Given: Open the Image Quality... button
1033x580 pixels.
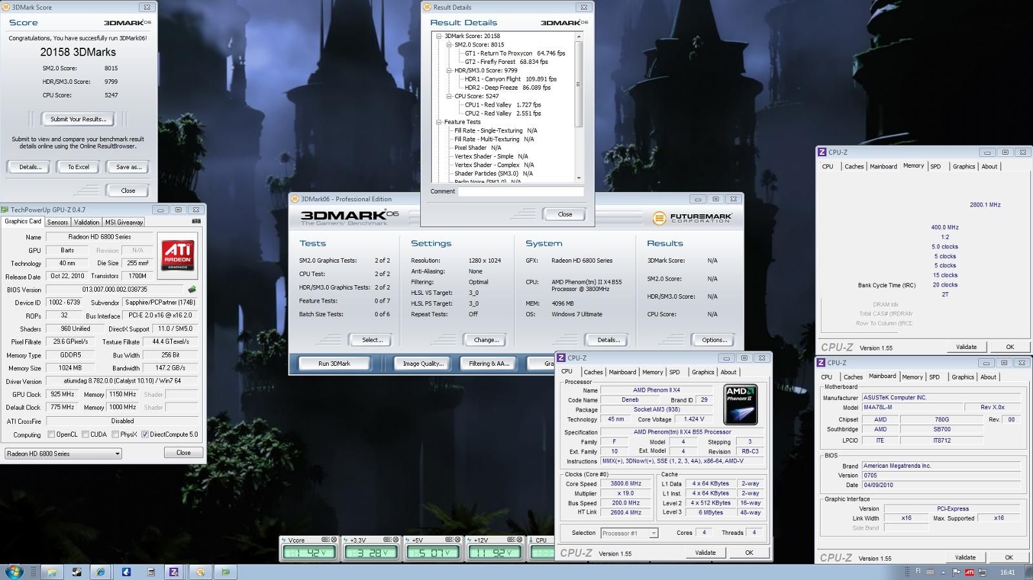Looking at the screenshot, I should (x=423, y=364).
